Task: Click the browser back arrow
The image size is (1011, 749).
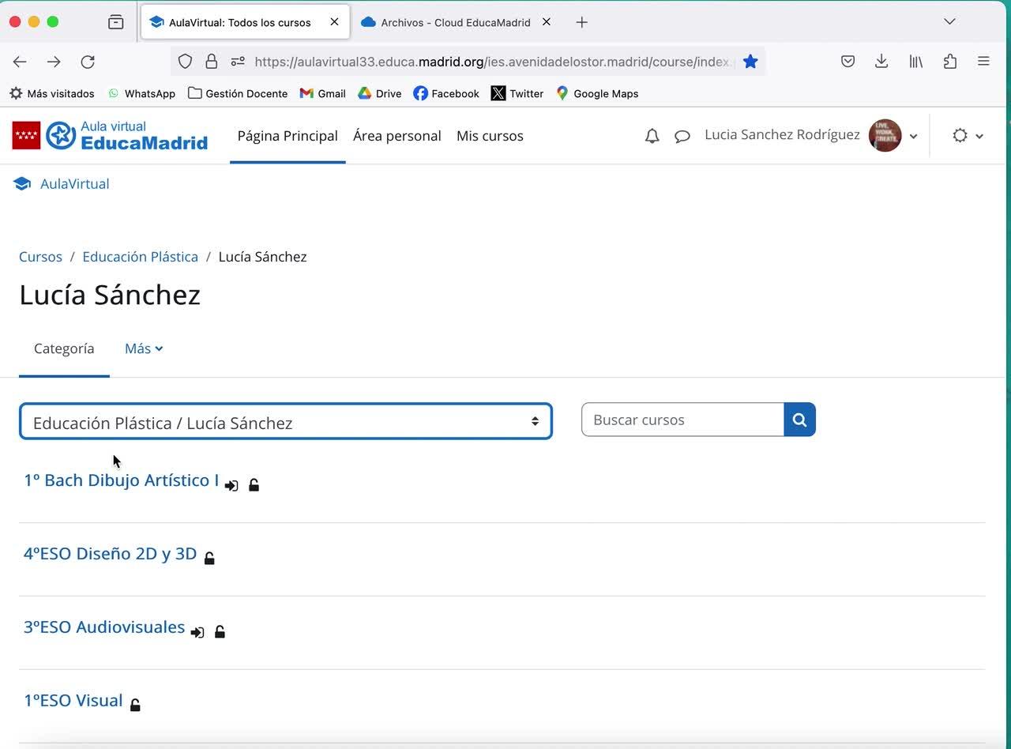Action: (20, 62)
